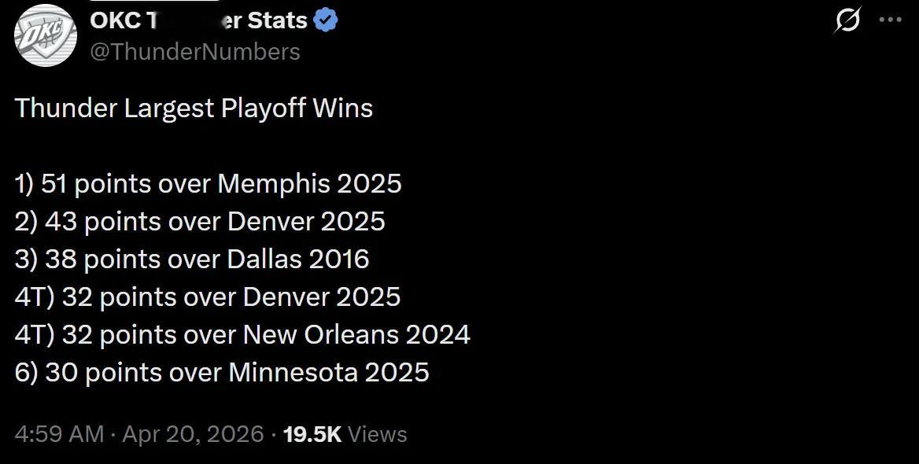This screenshot has width=919, height=464.
Task: Click the word 'Stats' in the account name
Action: [x=276, y=20]
